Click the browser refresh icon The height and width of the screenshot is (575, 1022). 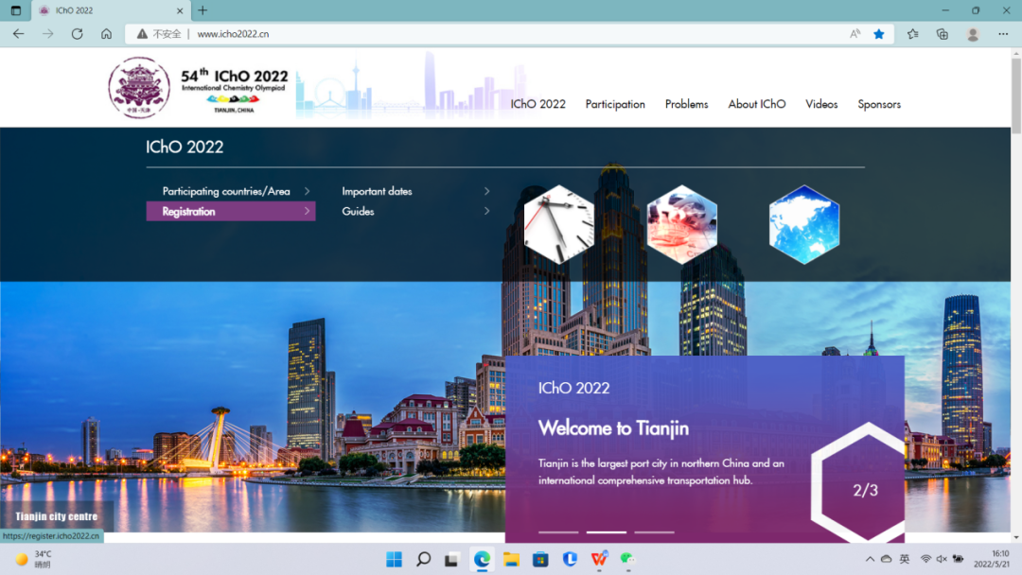pos(77,34)
